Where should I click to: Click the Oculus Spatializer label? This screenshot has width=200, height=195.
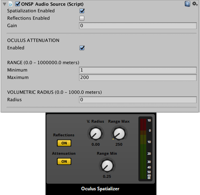pyautogui.click(x=100, y=188)
